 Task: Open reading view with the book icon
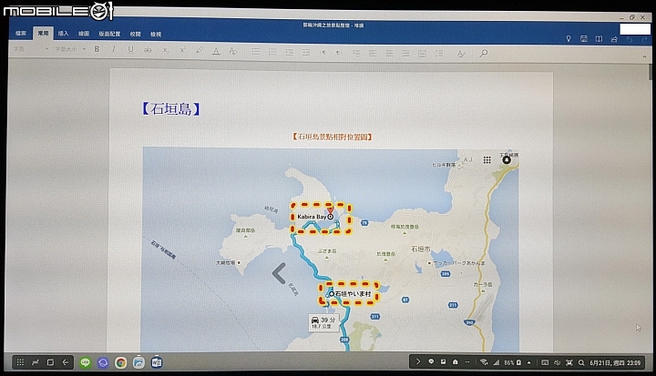[600, 39]
